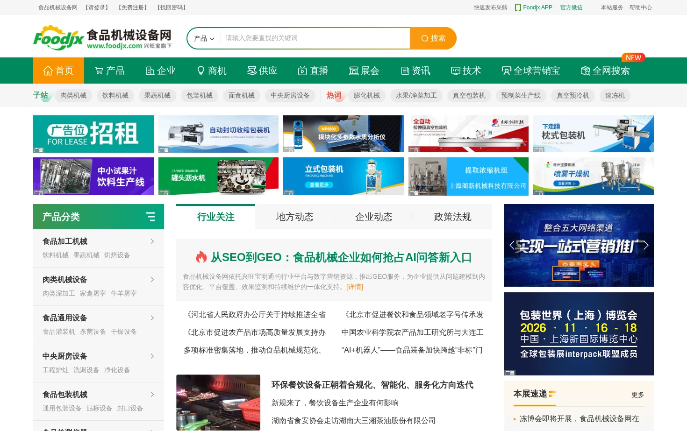Image resolution: width=687 pixels, height=431 pixels.
Task: Click the cart icon beside 产品
Action: point(99,71)
